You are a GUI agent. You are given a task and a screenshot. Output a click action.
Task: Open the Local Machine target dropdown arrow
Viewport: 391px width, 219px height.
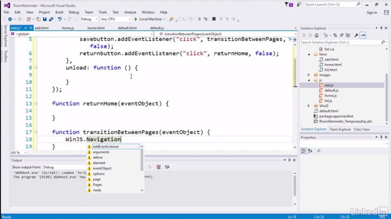click(x=164, y=19)
